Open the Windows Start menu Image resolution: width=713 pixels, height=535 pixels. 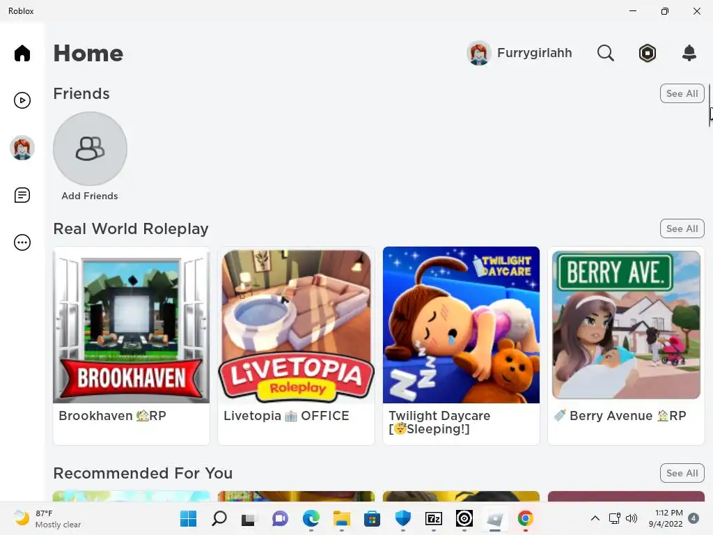[x=188, y=518]
